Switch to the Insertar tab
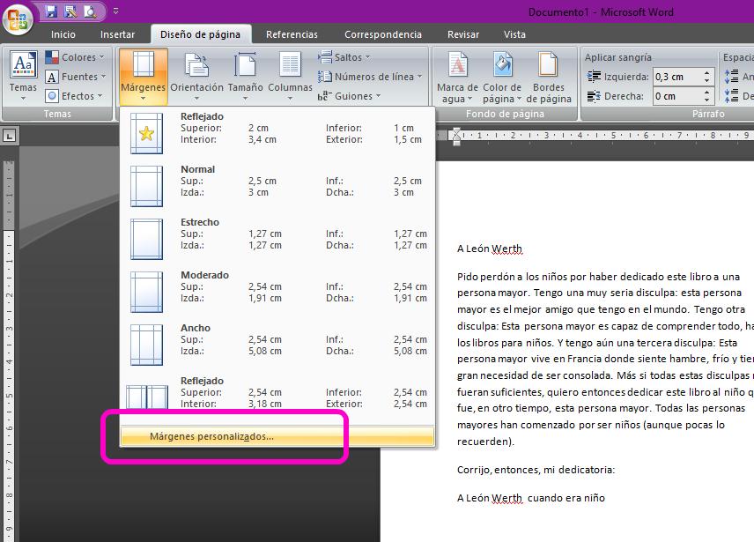 pos(117,34)
